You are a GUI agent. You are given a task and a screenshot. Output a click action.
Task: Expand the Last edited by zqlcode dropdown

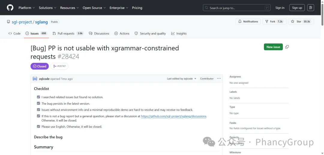(x=181, y=78)
